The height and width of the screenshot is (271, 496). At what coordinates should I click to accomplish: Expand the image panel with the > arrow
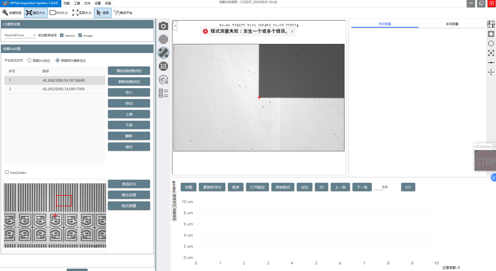pyautogui.click(x=175, y=26)
